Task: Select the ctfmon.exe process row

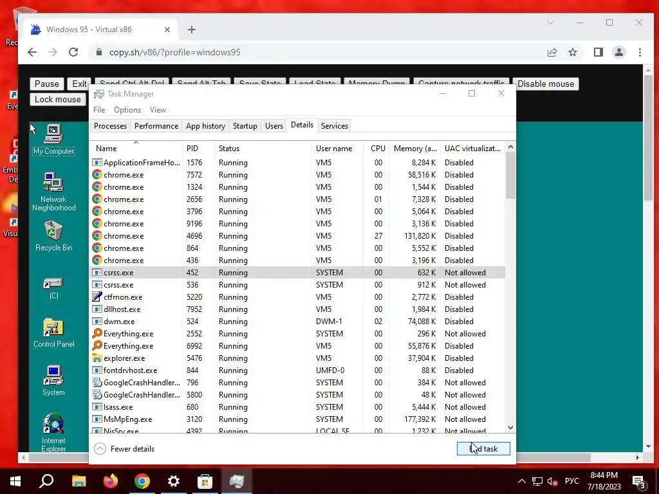Action: [x=297, y=297]
